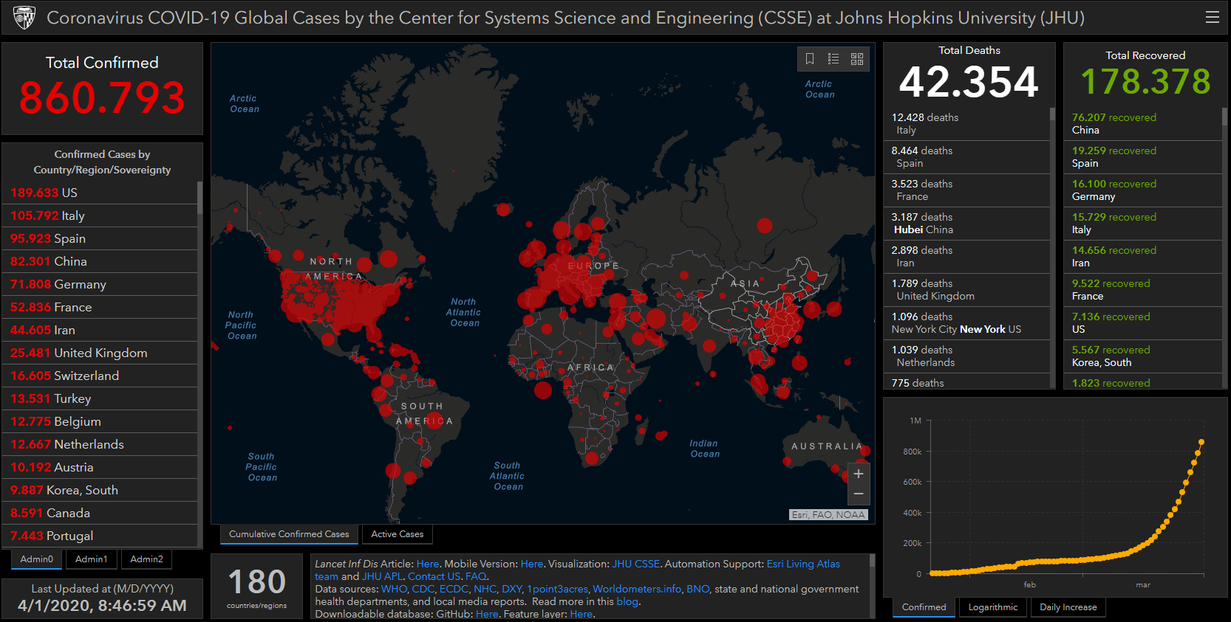Select the Admin2 tab
This screenshot has height=622, width=1231.
[x=146, y=559]
